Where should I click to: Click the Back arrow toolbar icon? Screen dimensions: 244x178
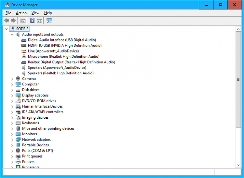(7, 21)
